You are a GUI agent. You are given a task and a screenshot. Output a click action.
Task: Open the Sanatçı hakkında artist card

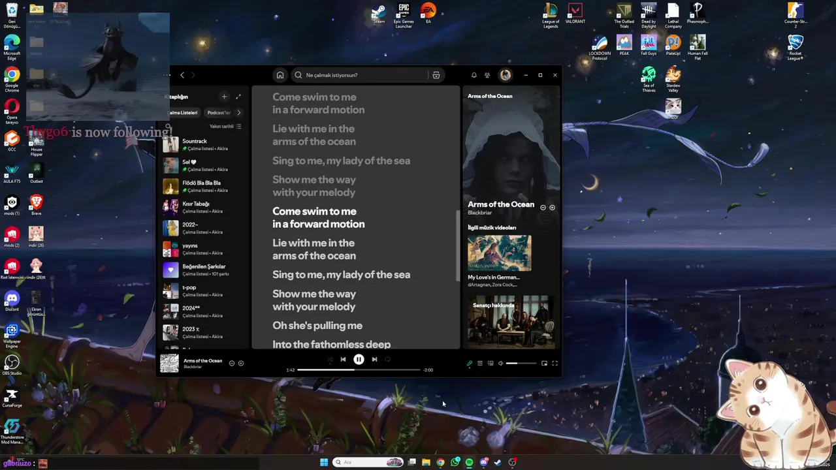[511, 322]
